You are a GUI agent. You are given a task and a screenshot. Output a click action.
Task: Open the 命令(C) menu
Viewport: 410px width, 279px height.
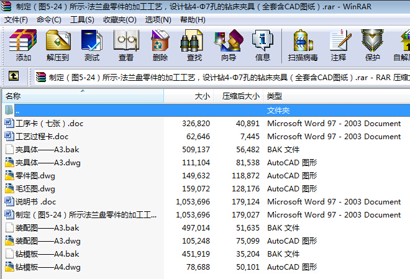49,20
